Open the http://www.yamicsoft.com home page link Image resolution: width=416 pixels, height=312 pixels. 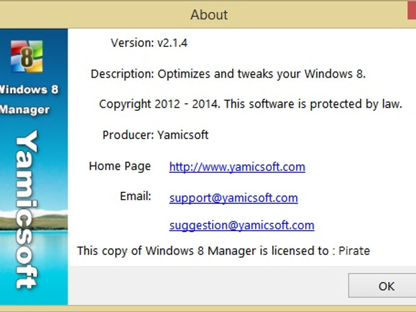click(237, 167)
